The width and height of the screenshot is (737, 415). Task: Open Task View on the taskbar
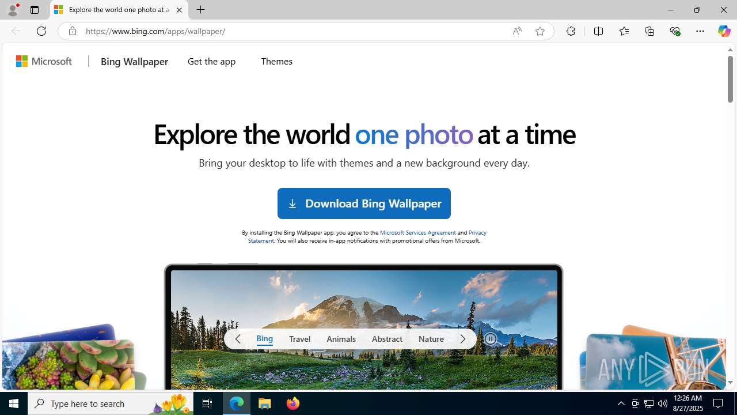pos(207,403)
